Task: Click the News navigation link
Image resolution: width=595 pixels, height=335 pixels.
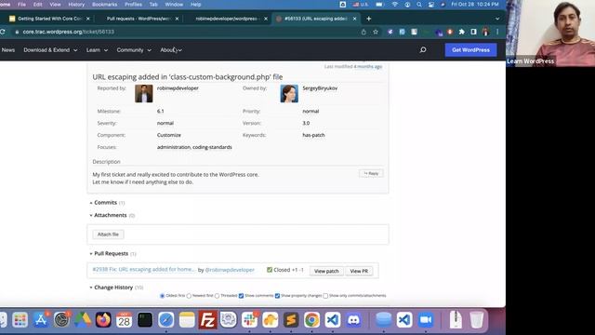Action: pyautogui.click(x=8, y=50)
